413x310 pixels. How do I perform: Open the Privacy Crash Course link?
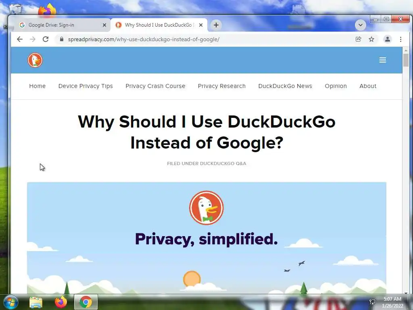[155, 86]
